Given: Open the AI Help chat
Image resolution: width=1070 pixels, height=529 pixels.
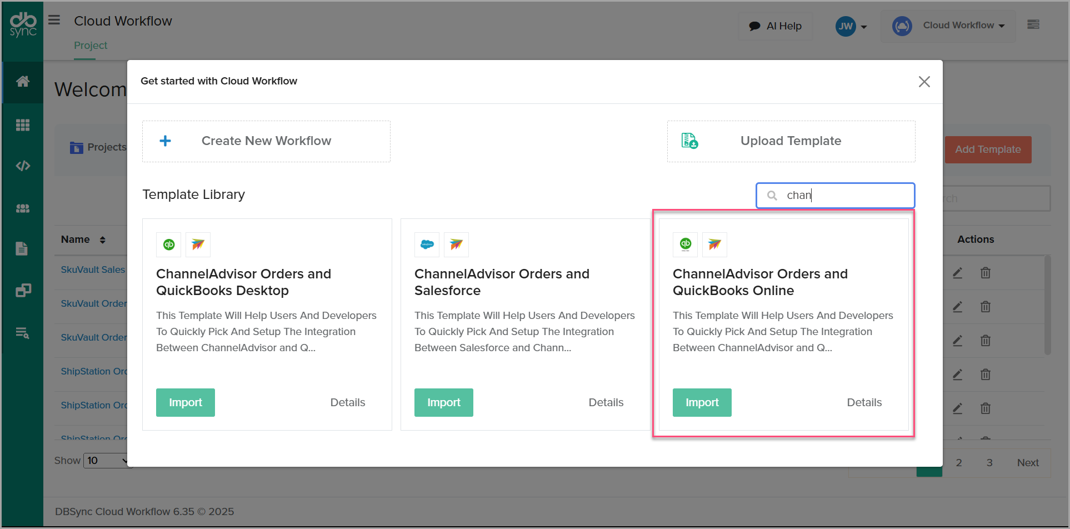Looking at the screenshot, I should (776, 26).
